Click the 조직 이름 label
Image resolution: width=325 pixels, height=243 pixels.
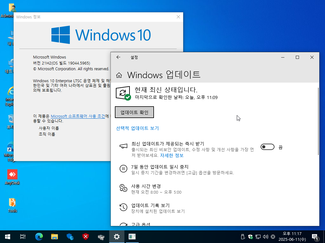pos(47,134)
